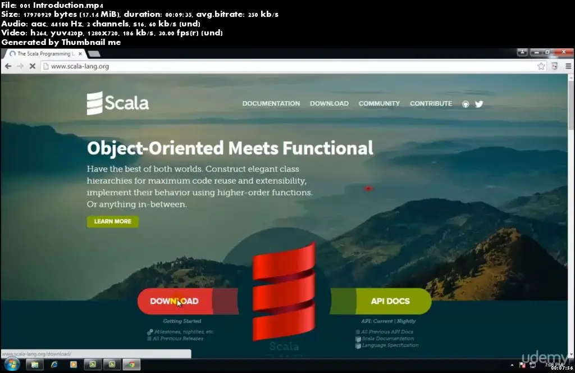Open the DOCUMENTATION nav menu
Screen dimensions: 575x373
271,103
